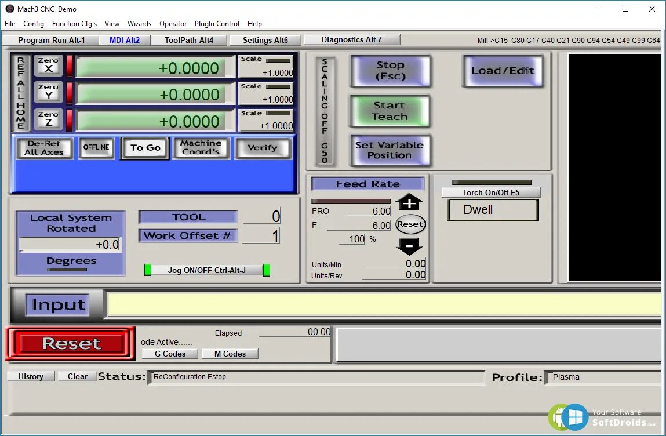Click the Load/Edit button
The width and height of the screenshot is (666, 436).
(503, 71)
